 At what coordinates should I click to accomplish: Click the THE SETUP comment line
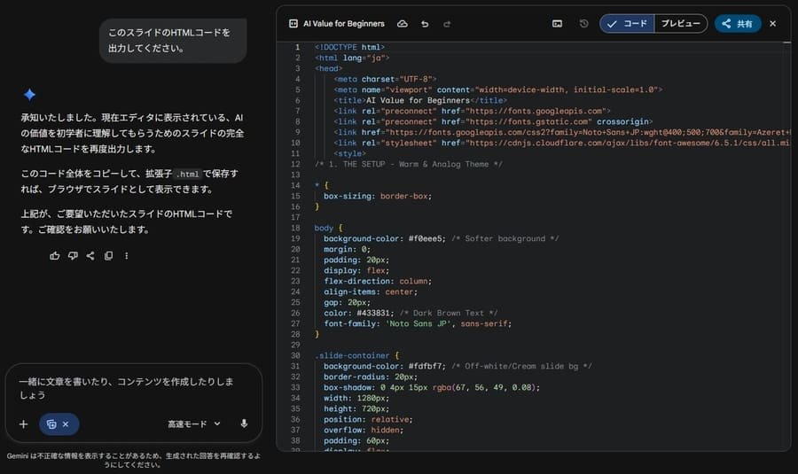(x=408, y=164)
